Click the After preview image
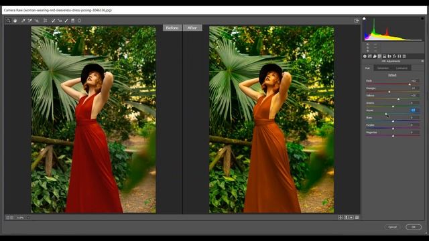Screen dimensions: 429x241 [x=271, y=120]
